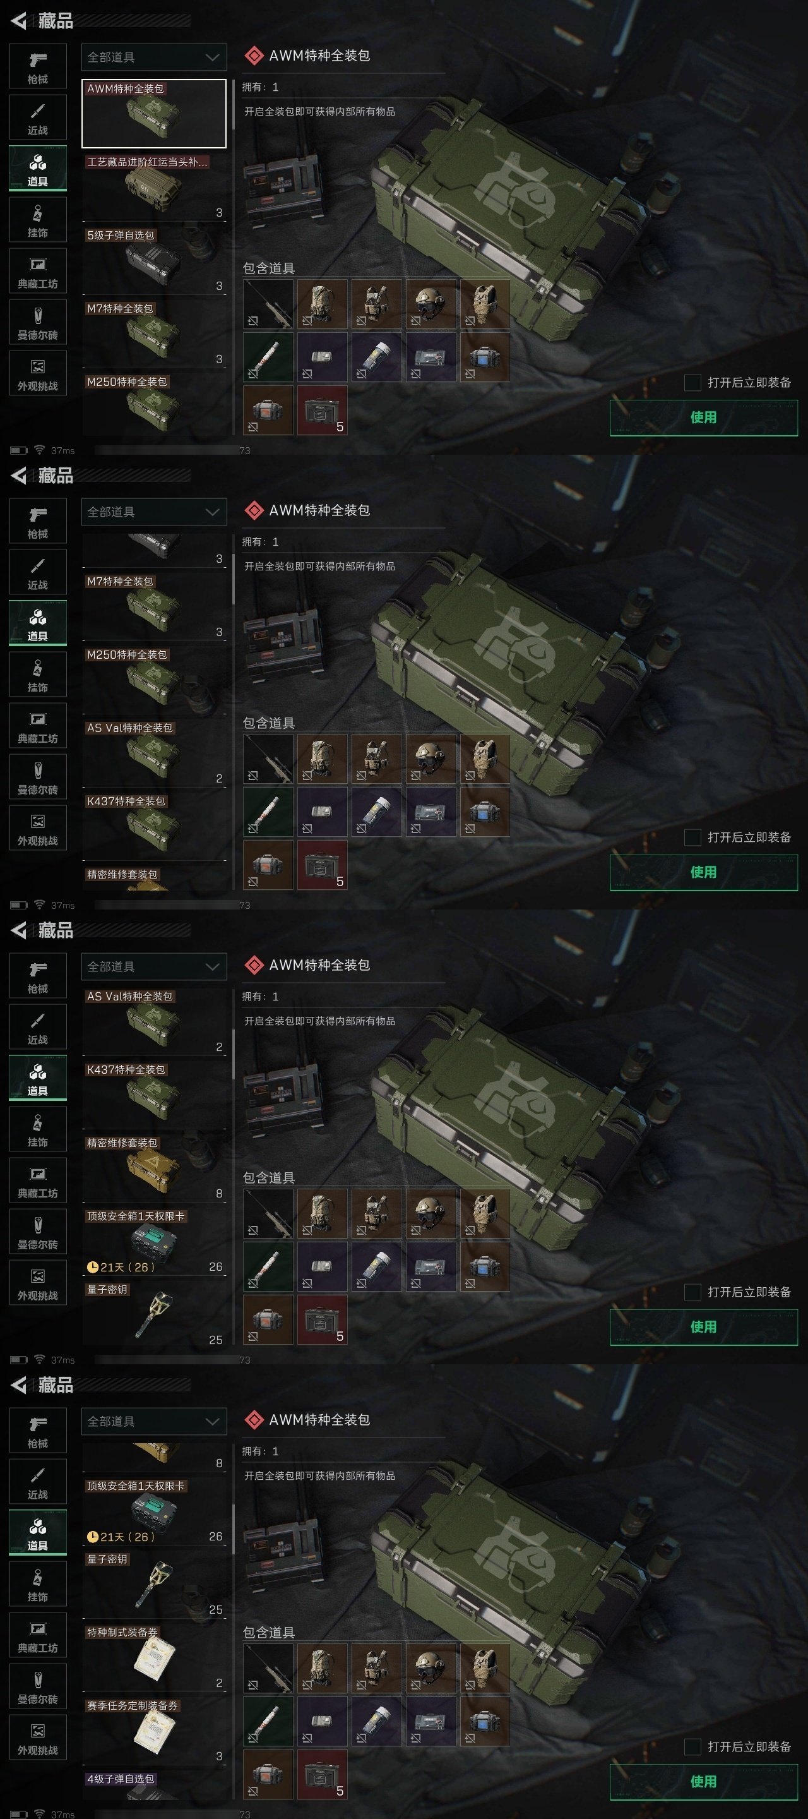808x1819 pixels.
Task: Expand the 全部道具 filter dropdown
Action: pyautogui.click(x=154, y=57)
